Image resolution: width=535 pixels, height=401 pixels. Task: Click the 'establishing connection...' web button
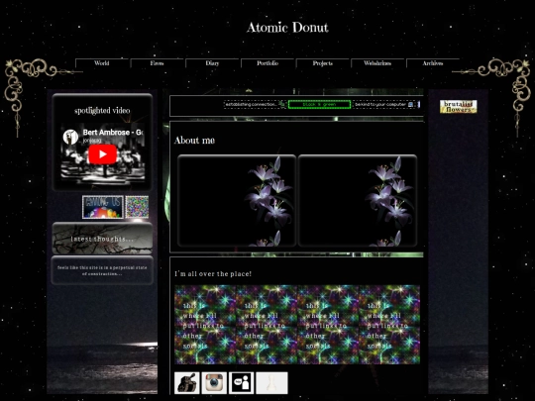pos(255,104)
